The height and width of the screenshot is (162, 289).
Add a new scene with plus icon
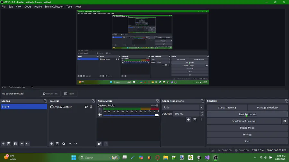click(x=3, y=144)
